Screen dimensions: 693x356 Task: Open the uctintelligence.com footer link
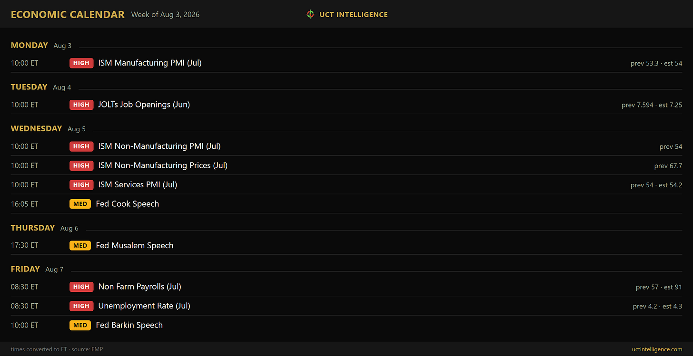pos(657,349)
